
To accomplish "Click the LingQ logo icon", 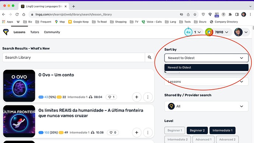I will tap(6, 32).
